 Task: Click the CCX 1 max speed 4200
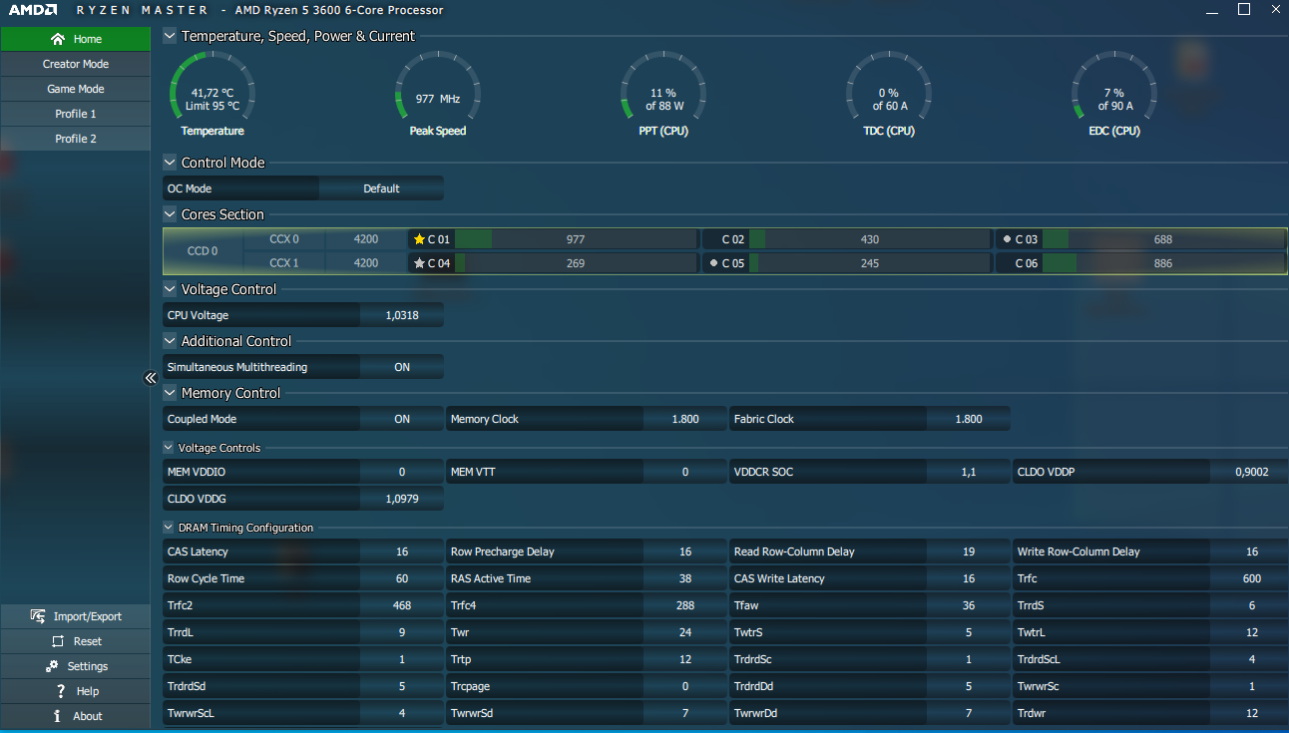pos(366,263)
